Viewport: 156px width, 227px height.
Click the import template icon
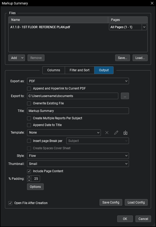click(125, 133)
